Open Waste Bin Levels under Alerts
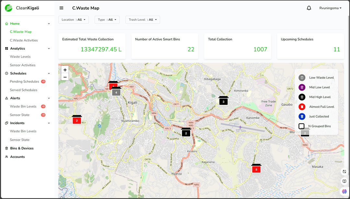350x199 pixels. pyautogui.click(x=23, y=106)
